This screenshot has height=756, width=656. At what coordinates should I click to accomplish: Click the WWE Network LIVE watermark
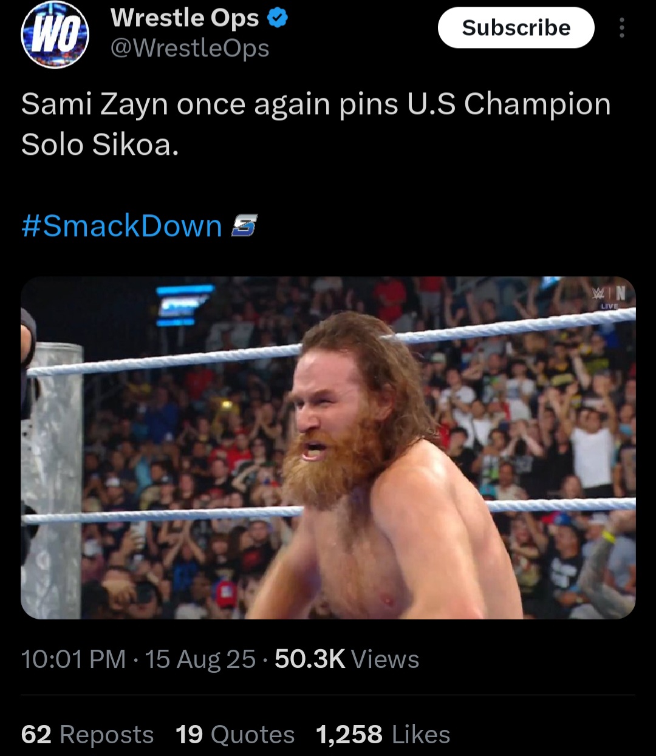click(x=609, y=297)
